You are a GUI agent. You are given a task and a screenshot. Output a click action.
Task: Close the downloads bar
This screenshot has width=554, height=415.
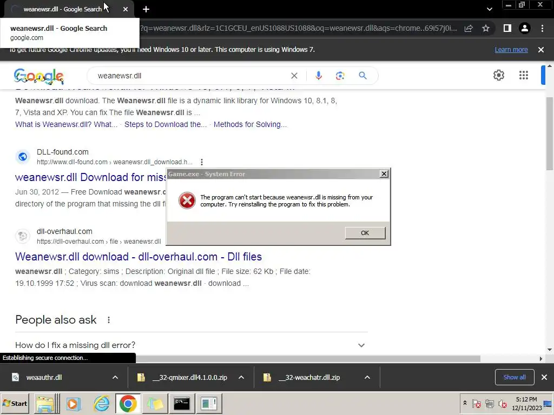(544, 377)
